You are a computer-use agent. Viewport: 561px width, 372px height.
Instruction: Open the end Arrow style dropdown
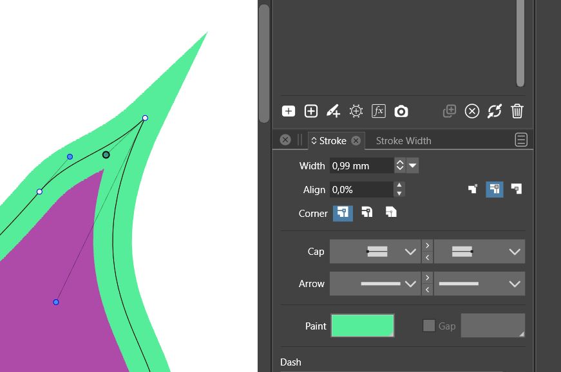pyautogui.click(x=479, y=284)
